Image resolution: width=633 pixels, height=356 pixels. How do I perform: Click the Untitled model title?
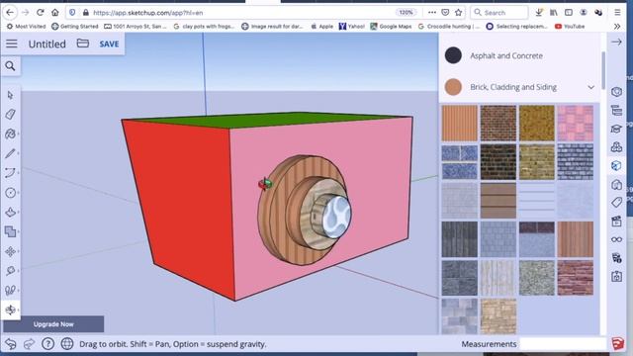46,44
